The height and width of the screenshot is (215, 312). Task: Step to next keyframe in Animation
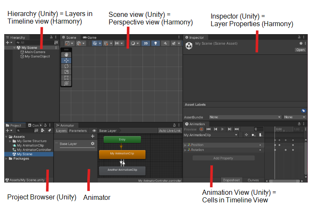230,129
